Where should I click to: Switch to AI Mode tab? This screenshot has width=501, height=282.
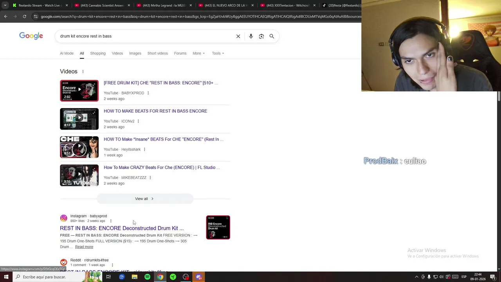67,53
